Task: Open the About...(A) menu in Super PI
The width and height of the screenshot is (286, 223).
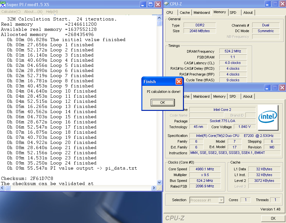Action: (x=33, y=12)
